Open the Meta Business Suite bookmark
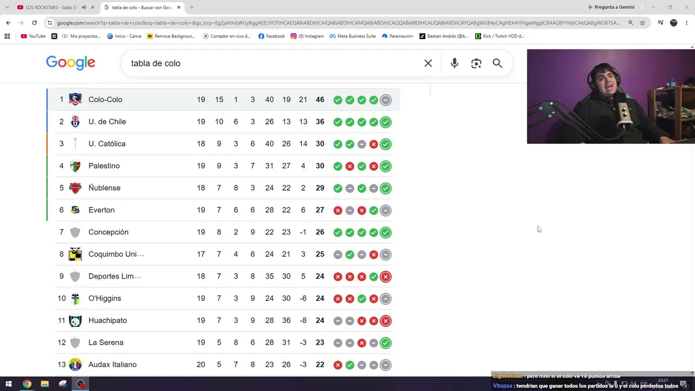 click(x=352, y=36)
